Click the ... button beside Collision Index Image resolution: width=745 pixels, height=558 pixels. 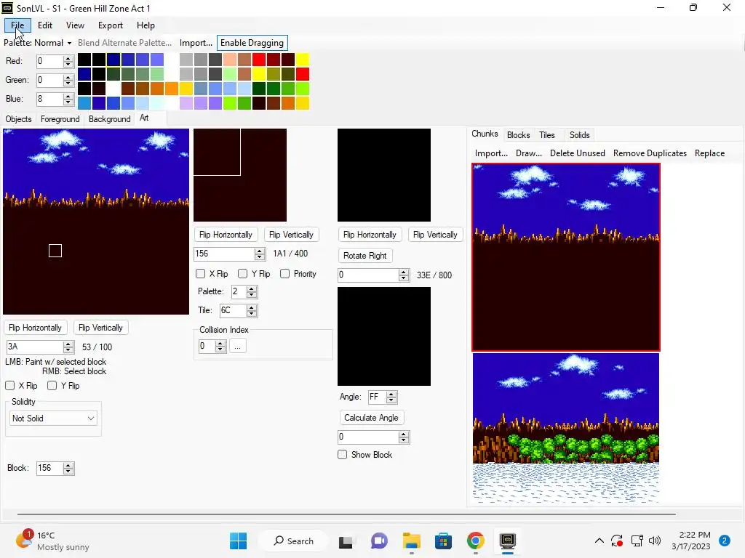pyautogui.click(x=238, y=347)
